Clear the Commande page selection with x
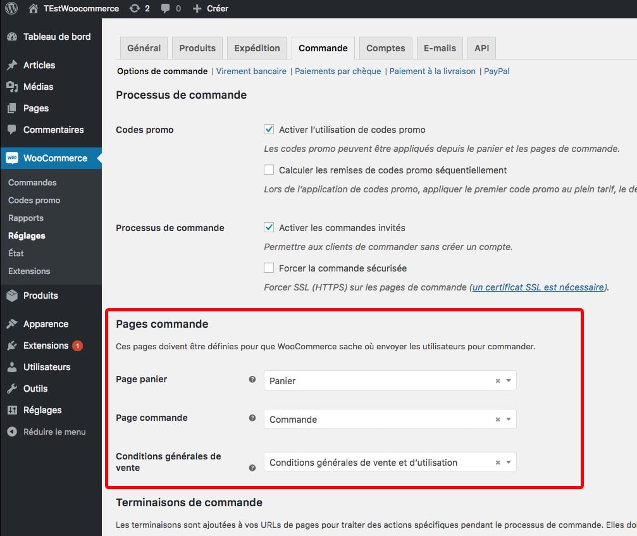 point(498,420)
